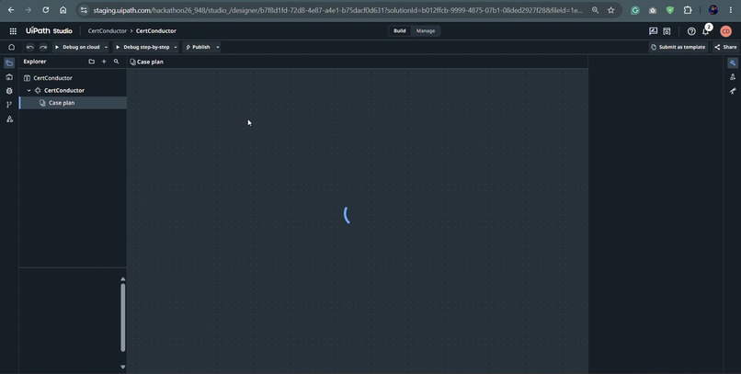This screenshot has height=374, width=741.
Task: Open help question mark icon
Action: (691, 31)
